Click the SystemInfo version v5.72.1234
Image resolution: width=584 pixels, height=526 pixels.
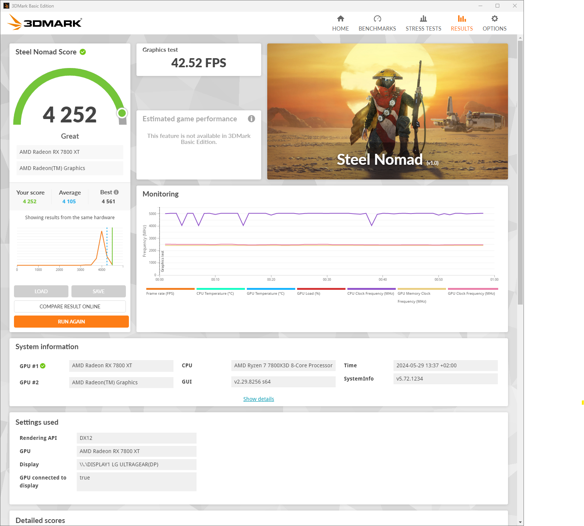446,379
